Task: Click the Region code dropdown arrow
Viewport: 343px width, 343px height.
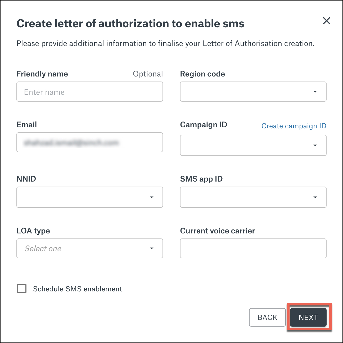Action: [315, 92]
